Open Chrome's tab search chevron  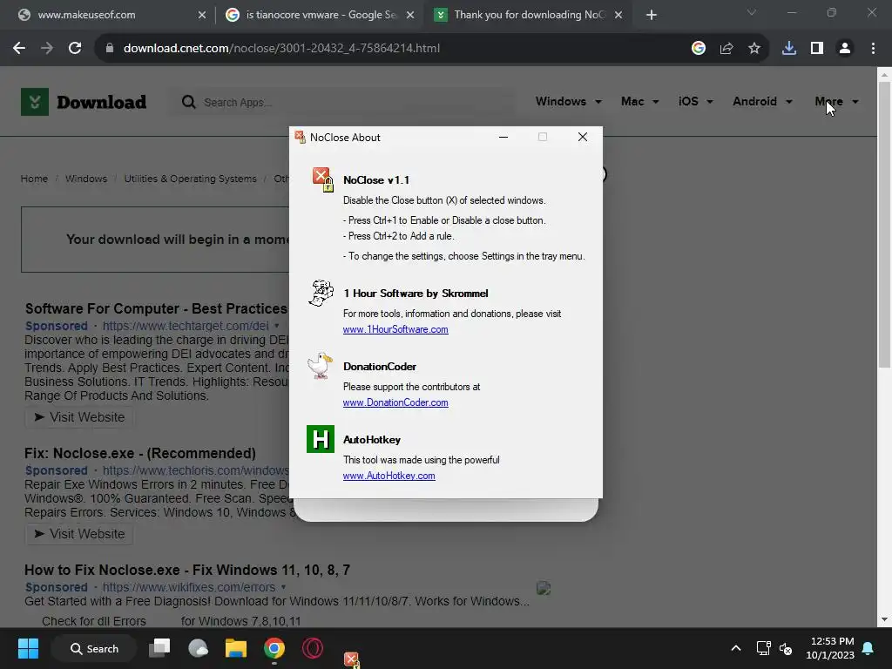coord(752,12)
